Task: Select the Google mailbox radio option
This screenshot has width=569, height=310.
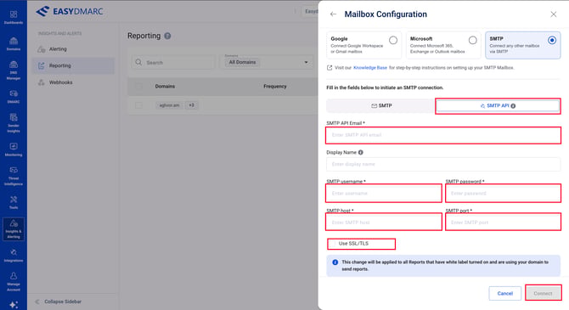Action: click(x=393, y=40)
